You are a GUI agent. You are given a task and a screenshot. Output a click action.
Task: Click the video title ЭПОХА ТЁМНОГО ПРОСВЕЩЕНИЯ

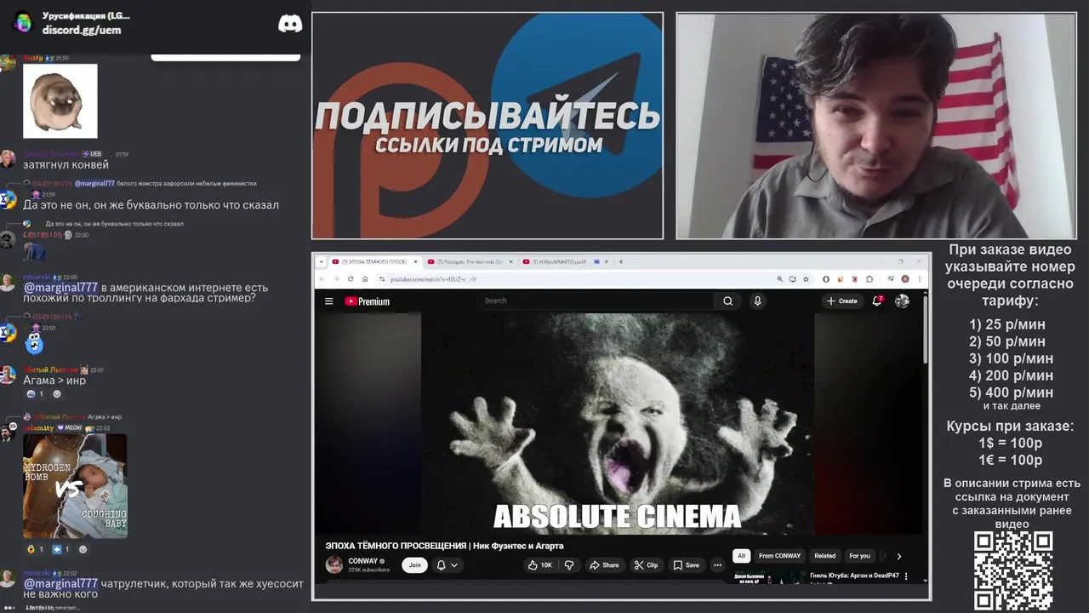point(444,546)
